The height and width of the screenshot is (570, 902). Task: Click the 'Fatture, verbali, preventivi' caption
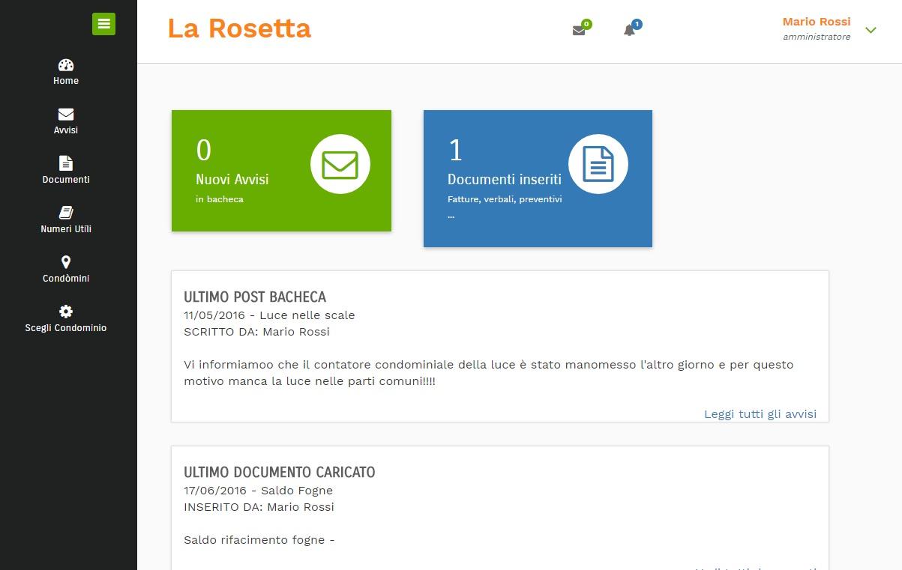[505, 199]
